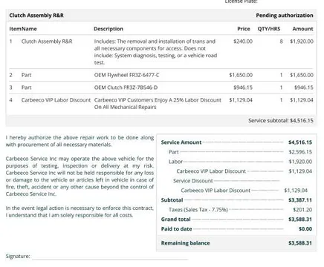Click the 'Description' column header

click(108, 29)
